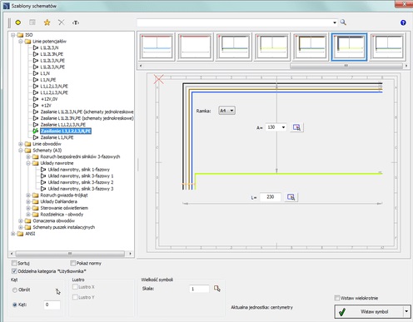Expand the ANSI tree node

[12, 234]
